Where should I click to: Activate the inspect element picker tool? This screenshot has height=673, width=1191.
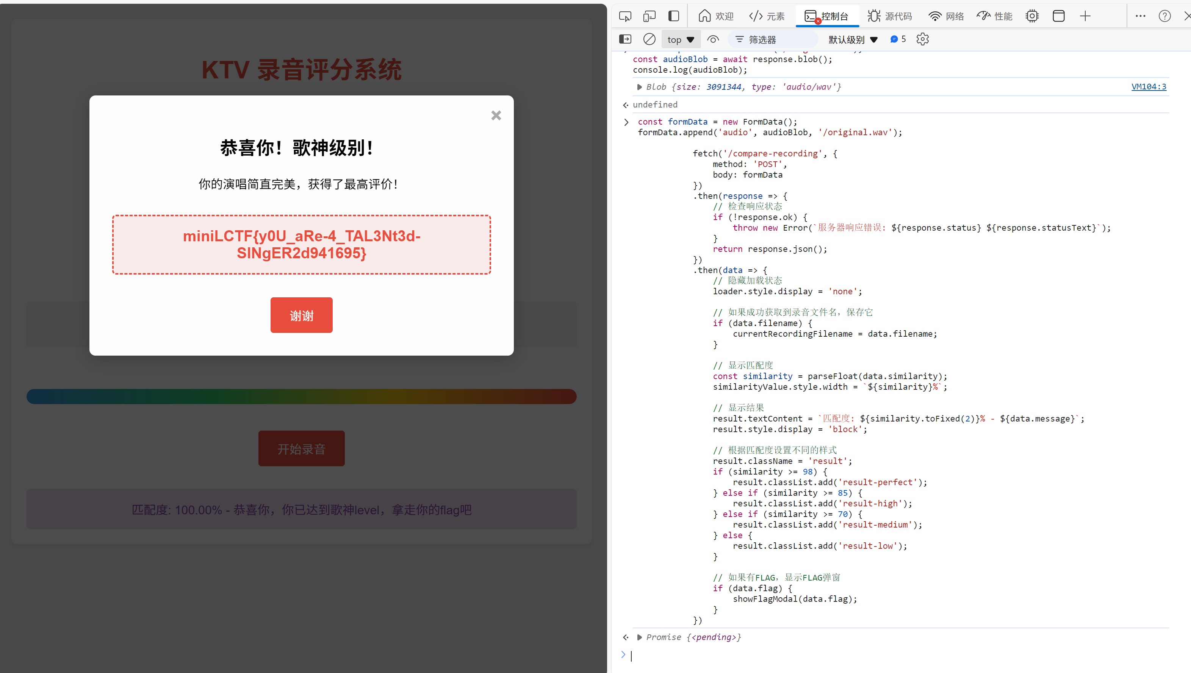pyautogui.click(x=624, y=16)
